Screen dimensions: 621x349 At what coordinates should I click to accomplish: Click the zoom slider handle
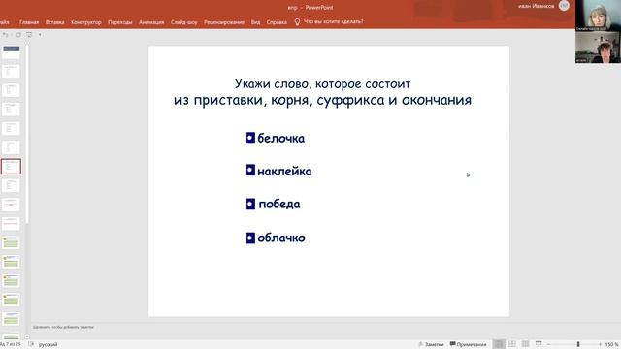pyautogui.click(x=578, y=345)
